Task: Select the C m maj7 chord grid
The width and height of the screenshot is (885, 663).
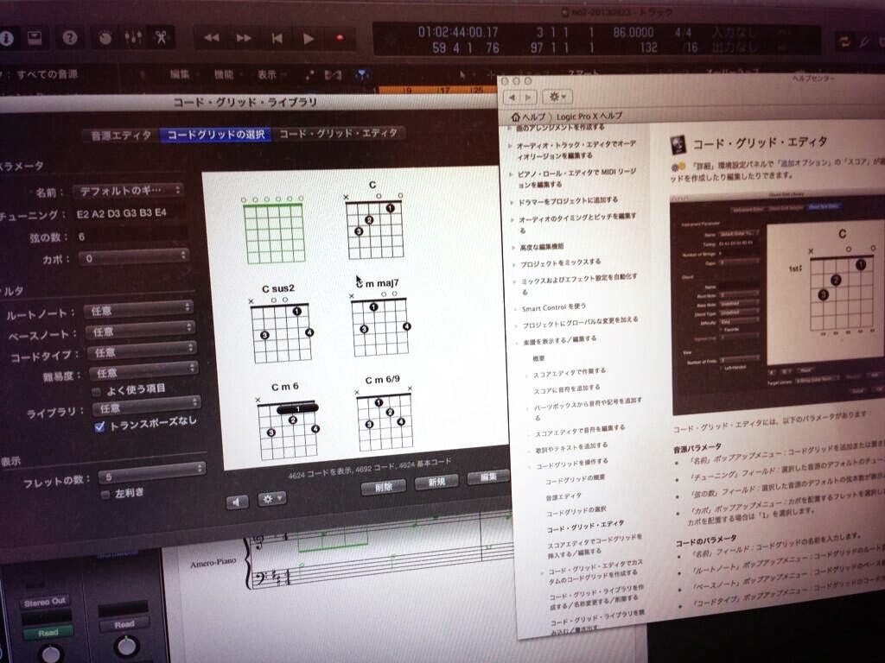Action: [379, 317]
